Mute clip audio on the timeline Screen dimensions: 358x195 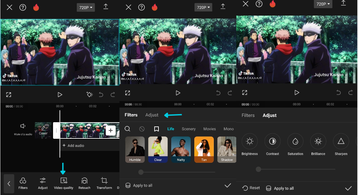tap(23, 129)
